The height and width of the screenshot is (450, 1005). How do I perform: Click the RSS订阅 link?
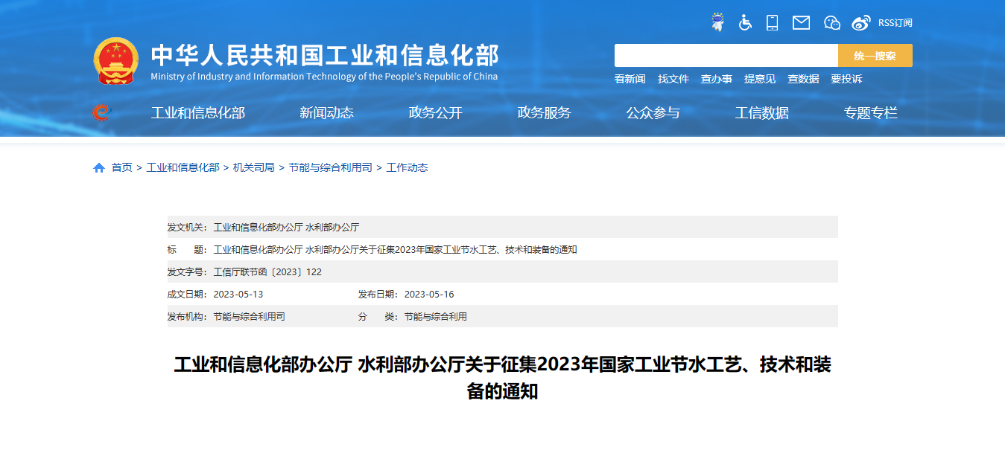click(895, 23)
